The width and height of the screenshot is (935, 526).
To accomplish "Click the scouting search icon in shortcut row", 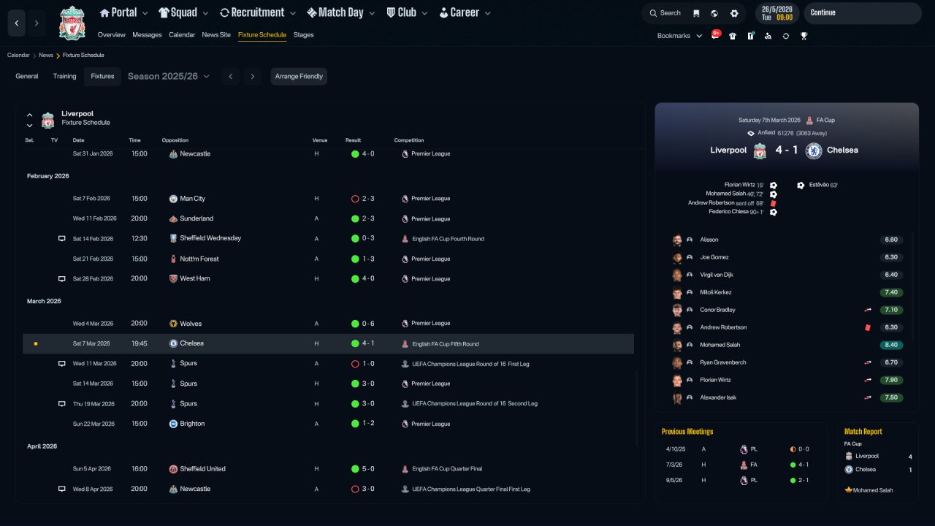I will coord(768,36).
